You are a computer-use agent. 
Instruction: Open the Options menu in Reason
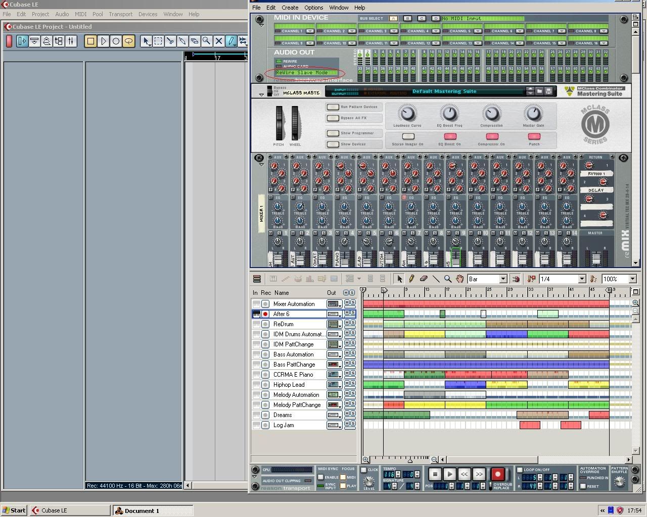(313, 8)
